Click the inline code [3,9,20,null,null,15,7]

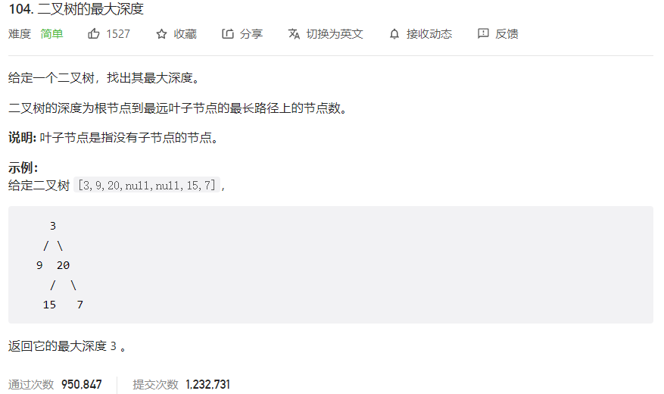(x=147, y=185)
